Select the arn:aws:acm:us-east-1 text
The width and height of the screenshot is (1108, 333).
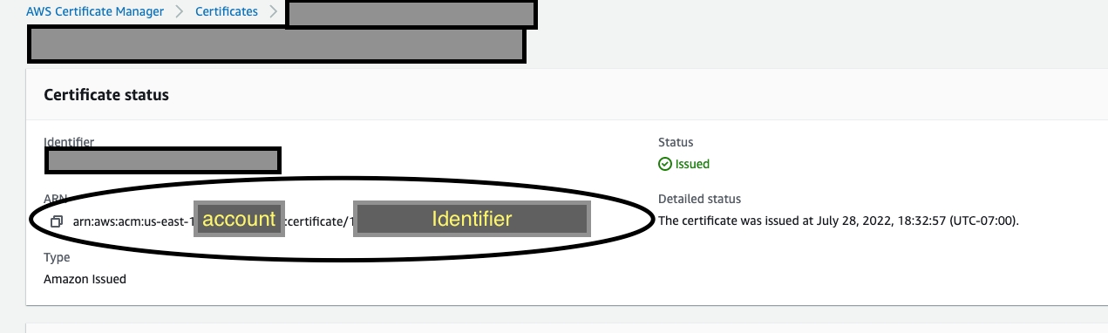coord(133,221)
